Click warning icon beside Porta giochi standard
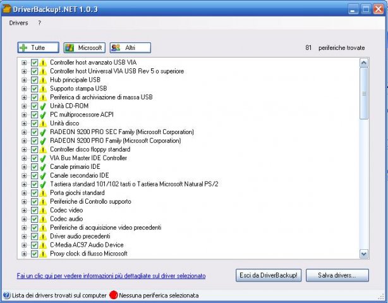Viewport: 388px width, 303px height. click(43, 193)
